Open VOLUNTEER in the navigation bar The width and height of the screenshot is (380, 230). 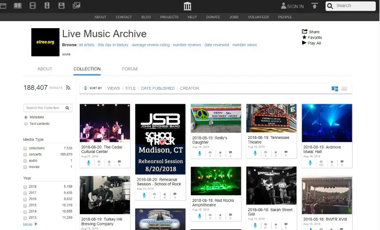point(258,17)
